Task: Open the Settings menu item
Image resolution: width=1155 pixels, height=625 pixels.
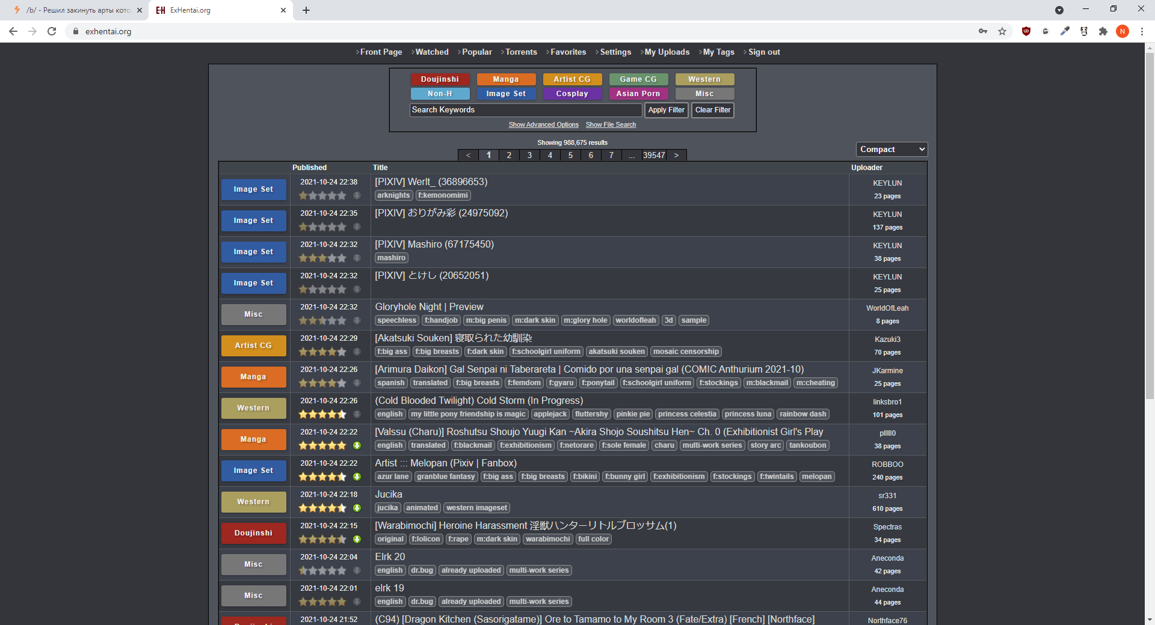Action: (x=615, y=52)
